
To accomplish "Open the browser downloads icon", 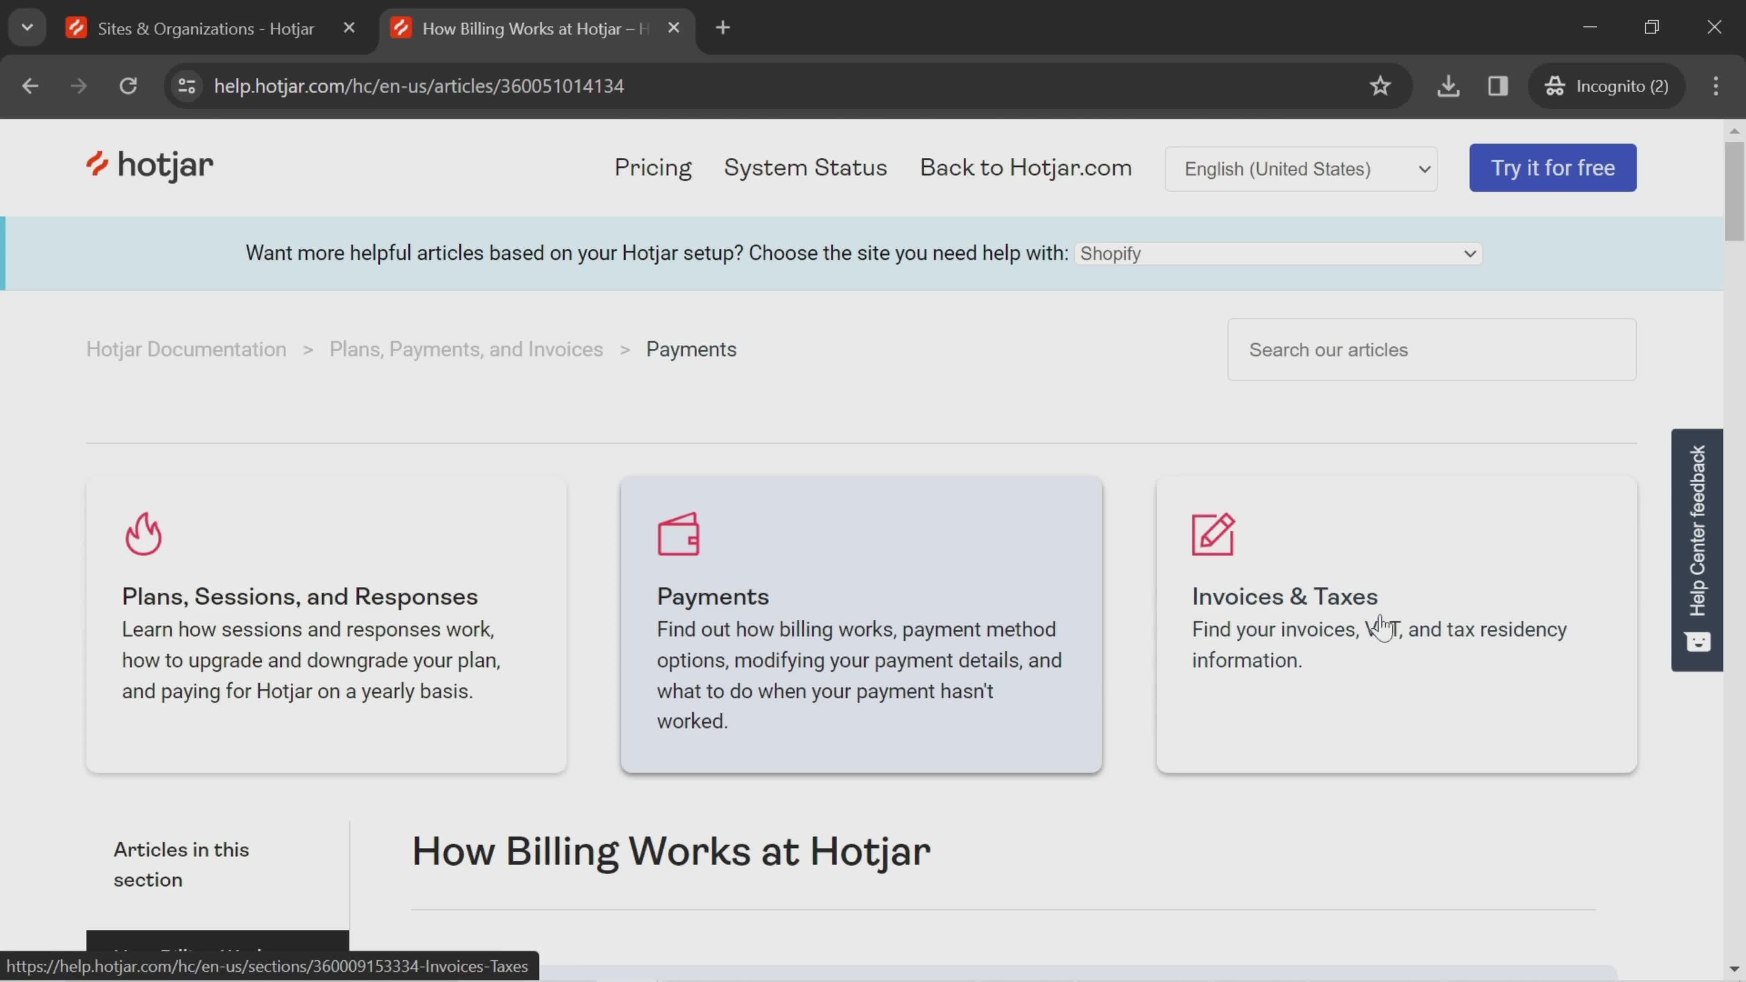I will click(1449, 86).
